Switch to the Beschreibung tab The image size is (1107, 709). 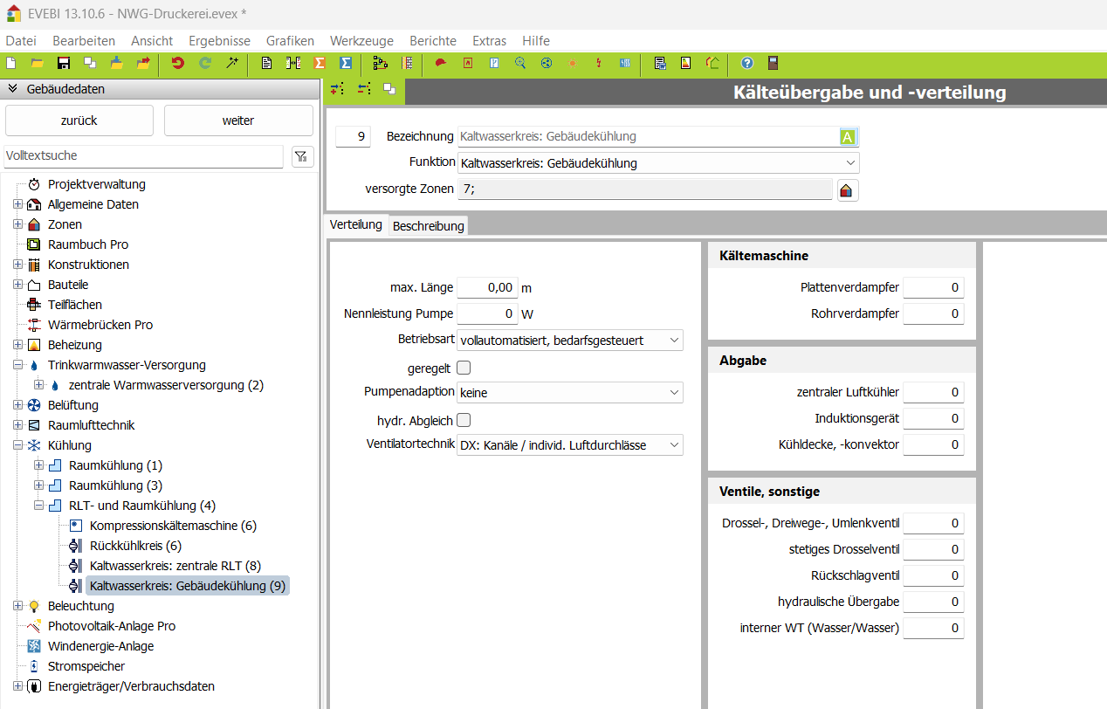click(428, 226)
